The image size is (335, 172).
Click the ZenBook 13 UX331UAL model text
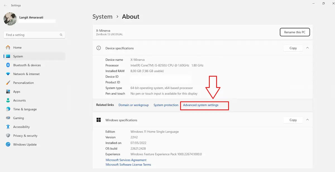(x=109, y=34)
